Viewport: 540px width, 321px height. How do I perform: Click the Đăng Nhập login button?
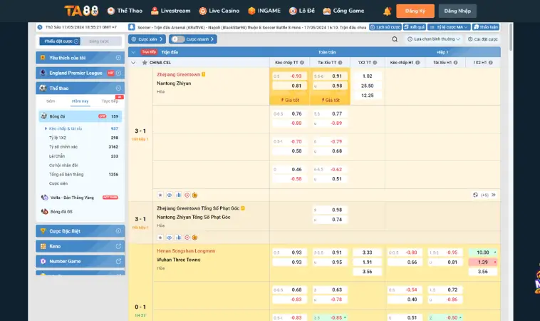tap(457, 11)
